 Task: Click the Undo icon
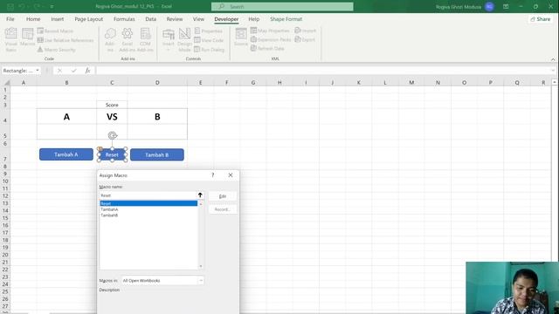click(x=22, y=6)
